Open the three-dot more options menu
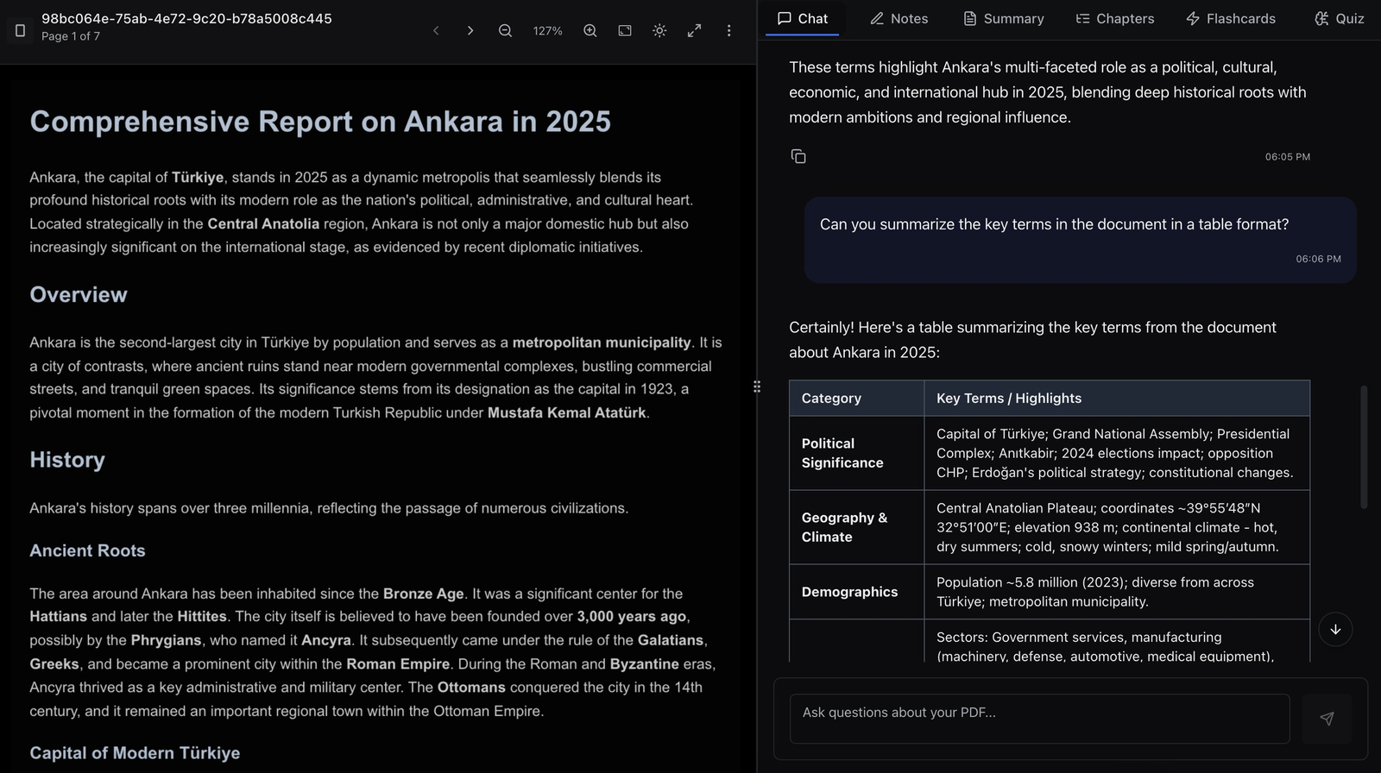1381x773 pixels. 728,31
